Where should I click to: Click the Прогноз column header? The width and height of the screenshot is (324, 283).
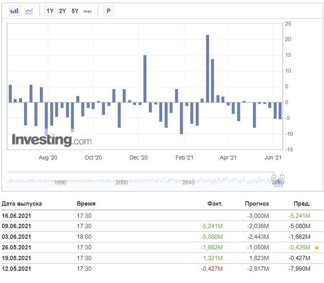(x=257, y=204)
